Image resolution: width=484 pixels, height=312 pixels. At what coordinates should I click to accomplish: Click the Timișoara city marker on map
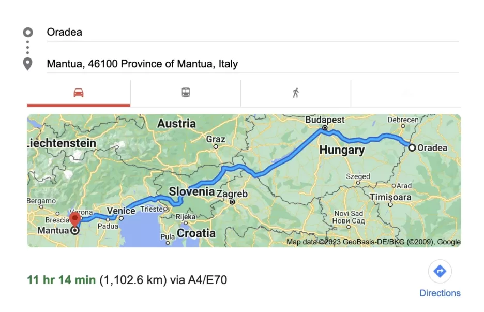pos(391,204)
